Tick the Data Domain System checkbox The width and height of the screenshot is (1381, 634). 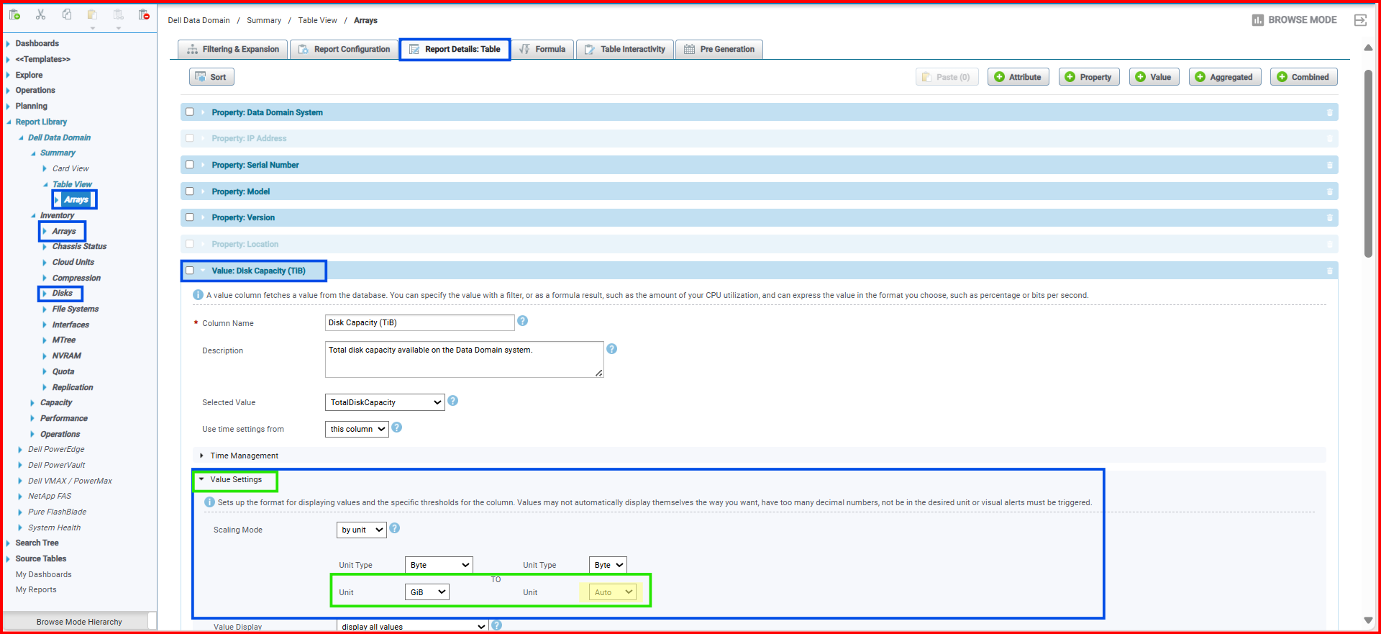[x=190, y=112]
